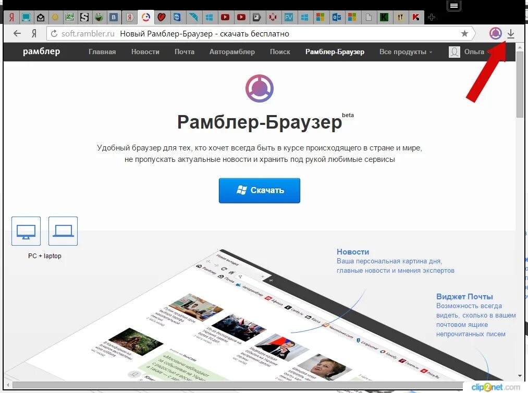Go back with the left arrow
The width and height of the screenshot is (528, 393).
pos(17,33)
